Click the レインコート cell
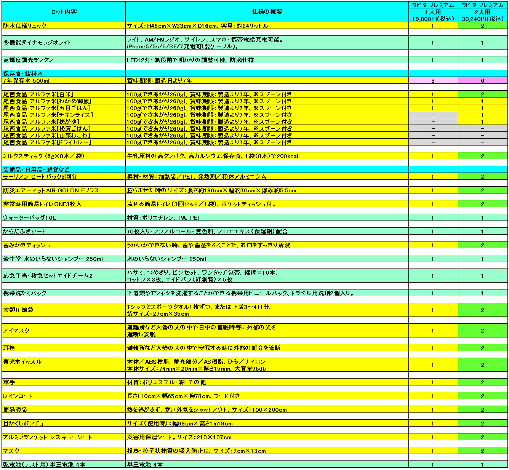Viewport: 509px width, 470px height. point(64,396)
